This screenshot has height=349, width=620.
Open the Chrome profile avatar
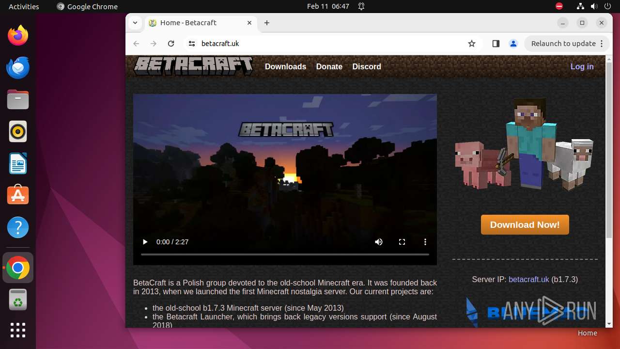pyautogui.click(x=513, y=44)
